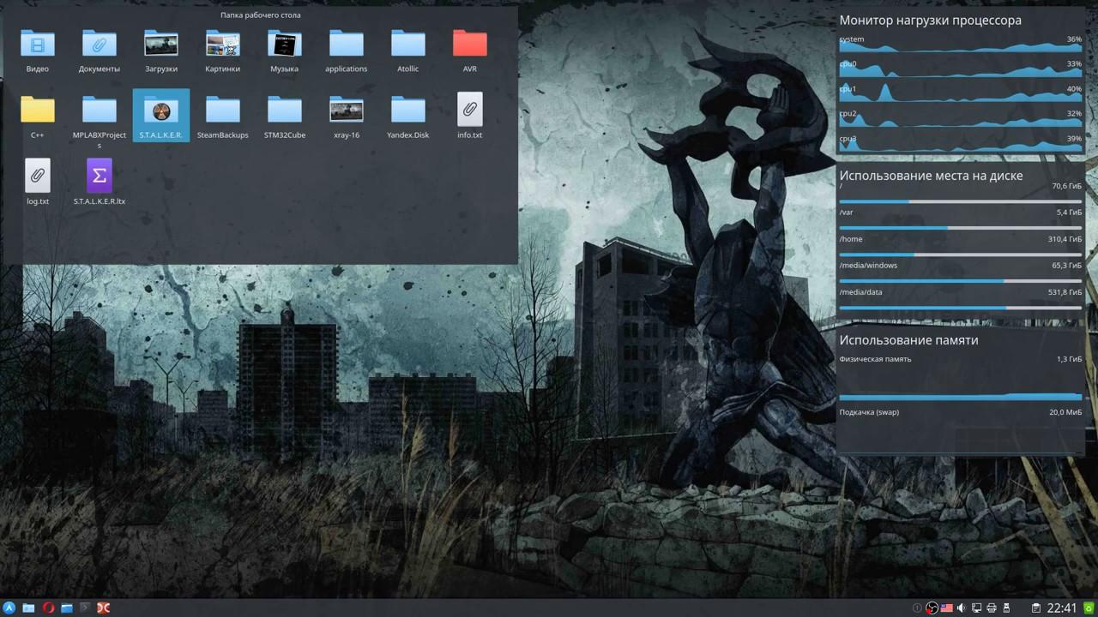Select the log.txt file icon

[38, 176]
